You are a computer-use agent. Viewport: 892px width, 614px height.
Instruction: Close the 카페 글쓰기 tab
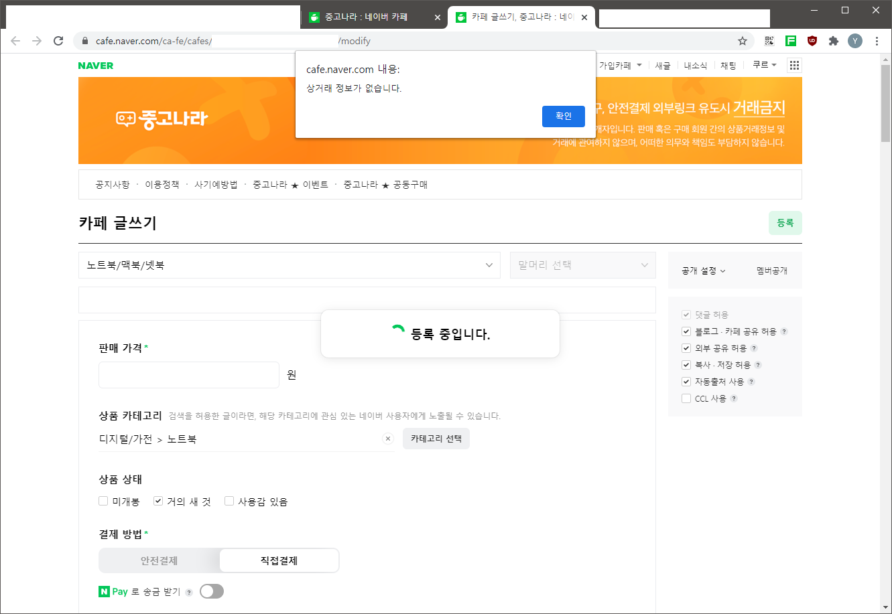coord(584,18)
